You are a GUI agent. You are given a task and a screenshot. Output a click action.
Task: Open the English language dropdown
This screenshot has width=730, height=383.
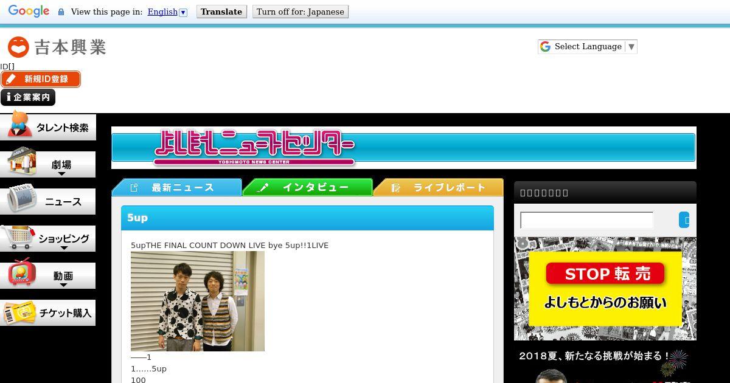pyautogui.click(x=167, y=12)
